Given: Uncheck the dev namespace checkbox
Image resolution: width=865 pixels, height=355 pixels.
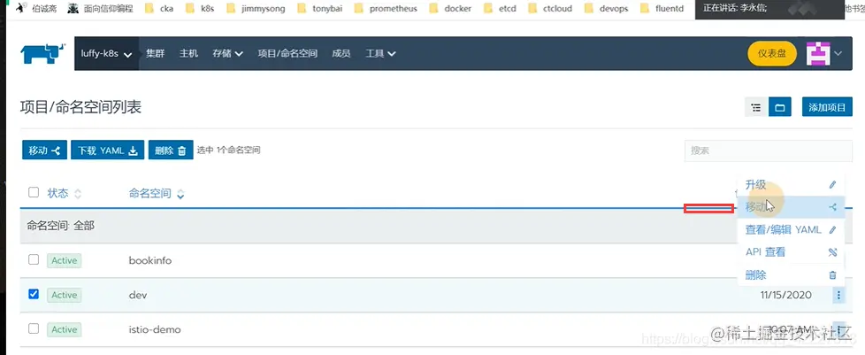Looking at the screenshot, I should click(34, 294).
